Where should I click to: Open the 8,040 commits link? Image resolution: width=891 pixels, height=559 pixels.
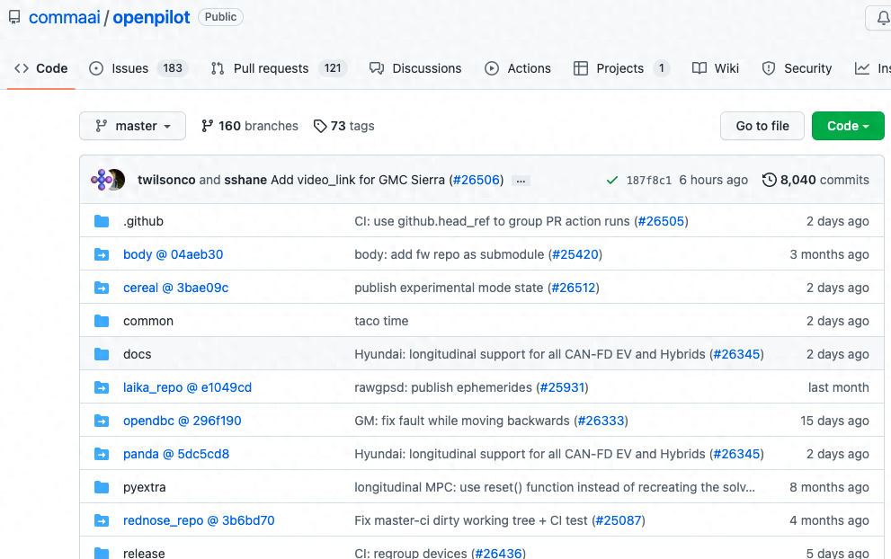tap(824, 180)
